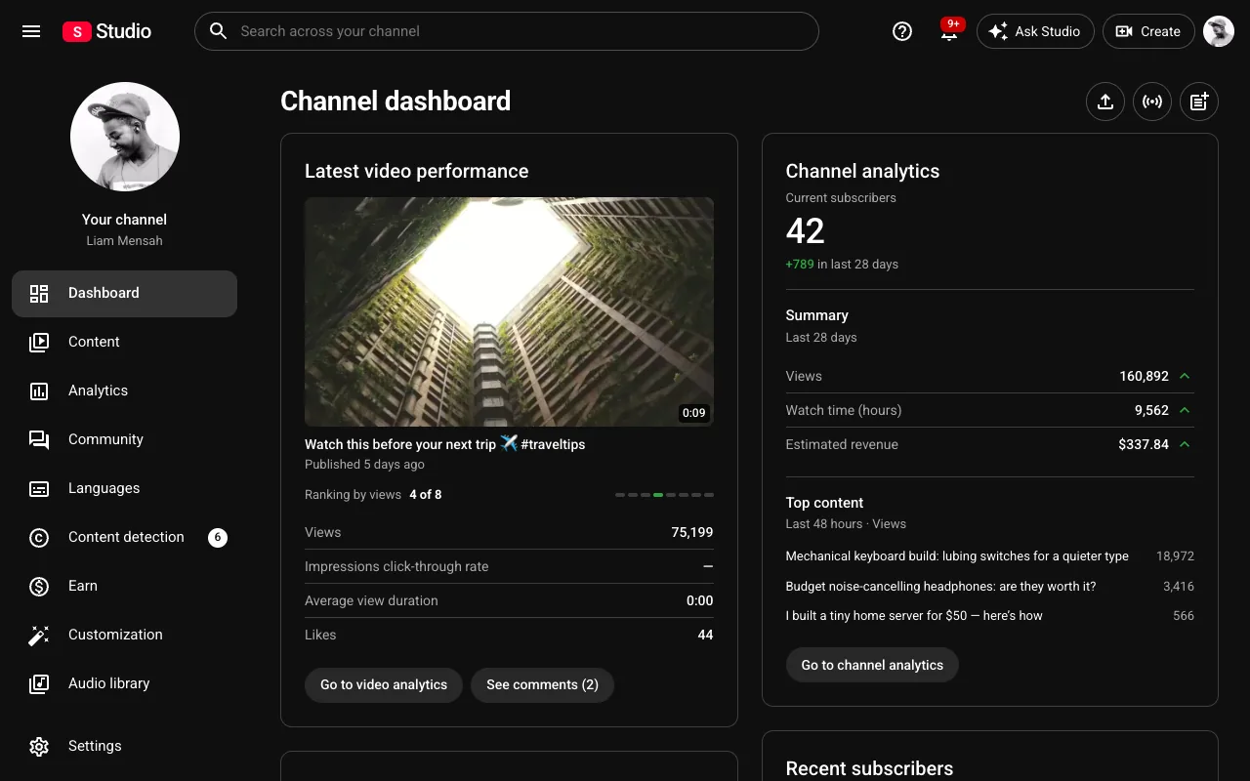Click the Audio library music icon
This screenshot has height=781, width=1250.
pyautogui.click(x=39, y=683)
